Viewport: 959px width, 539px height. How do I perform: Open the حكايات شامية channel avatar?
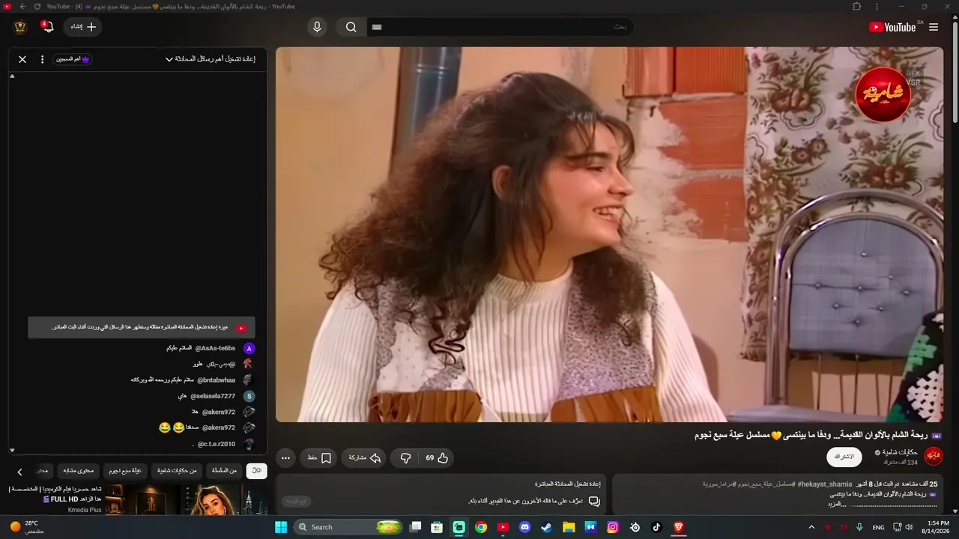[x=934, y=456]
